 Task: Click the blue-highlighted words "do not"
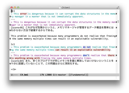[87, 47]
